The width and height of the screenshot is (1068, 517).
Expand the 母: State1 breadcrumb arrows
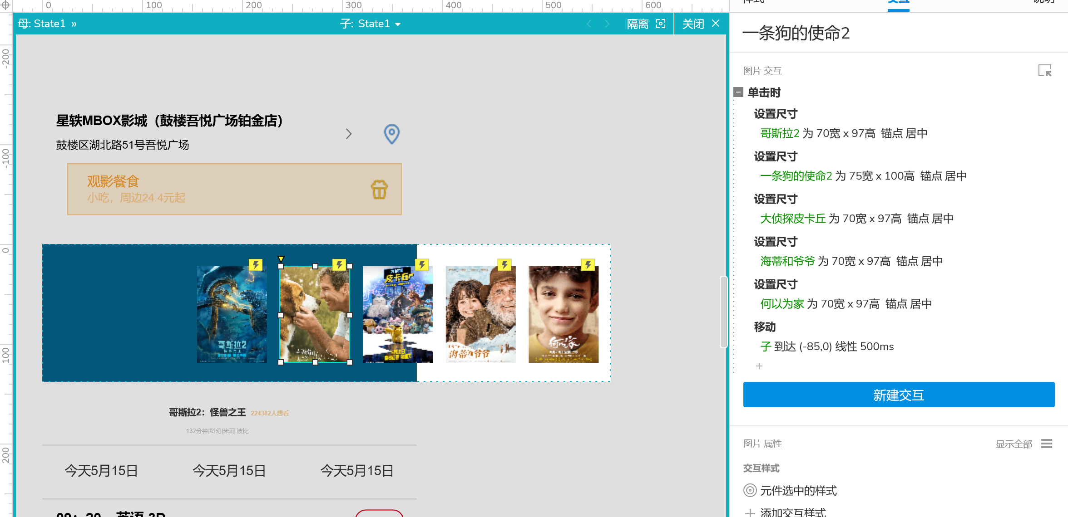click(x=74, y=24)
